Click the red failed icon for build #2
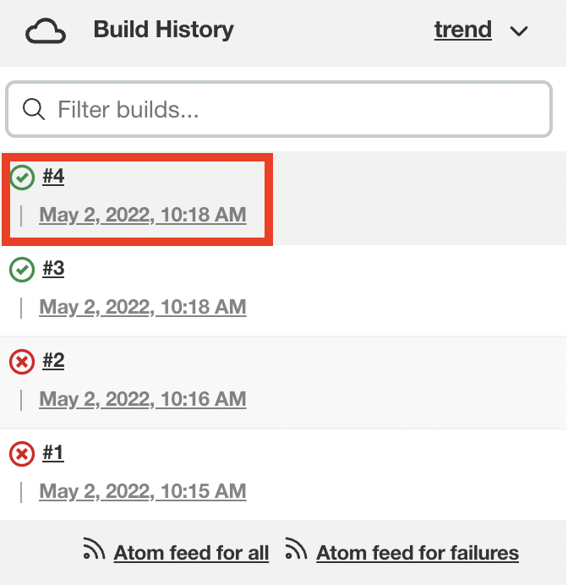 [x=22, y=362]
